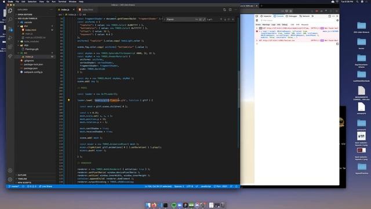371x209 pixels.
Task: Open the Selection menu in the menu bar
Action: coord(32,1)
